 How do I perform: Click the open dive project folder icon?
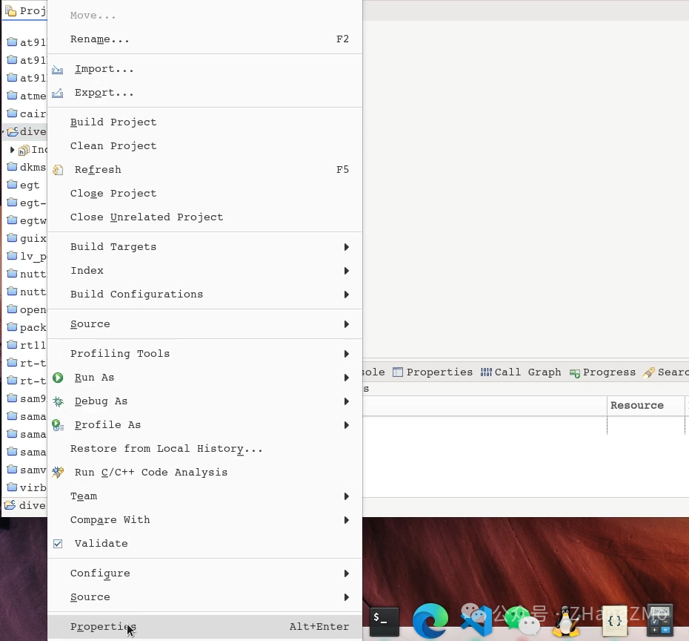pos(13,131)
